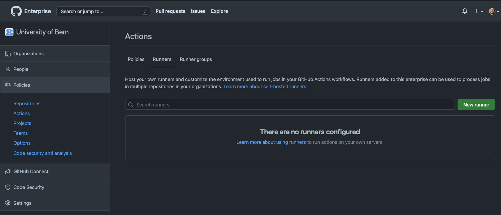
Task: Click the Settings gear icon in sidebar
Action: point(8,203)
